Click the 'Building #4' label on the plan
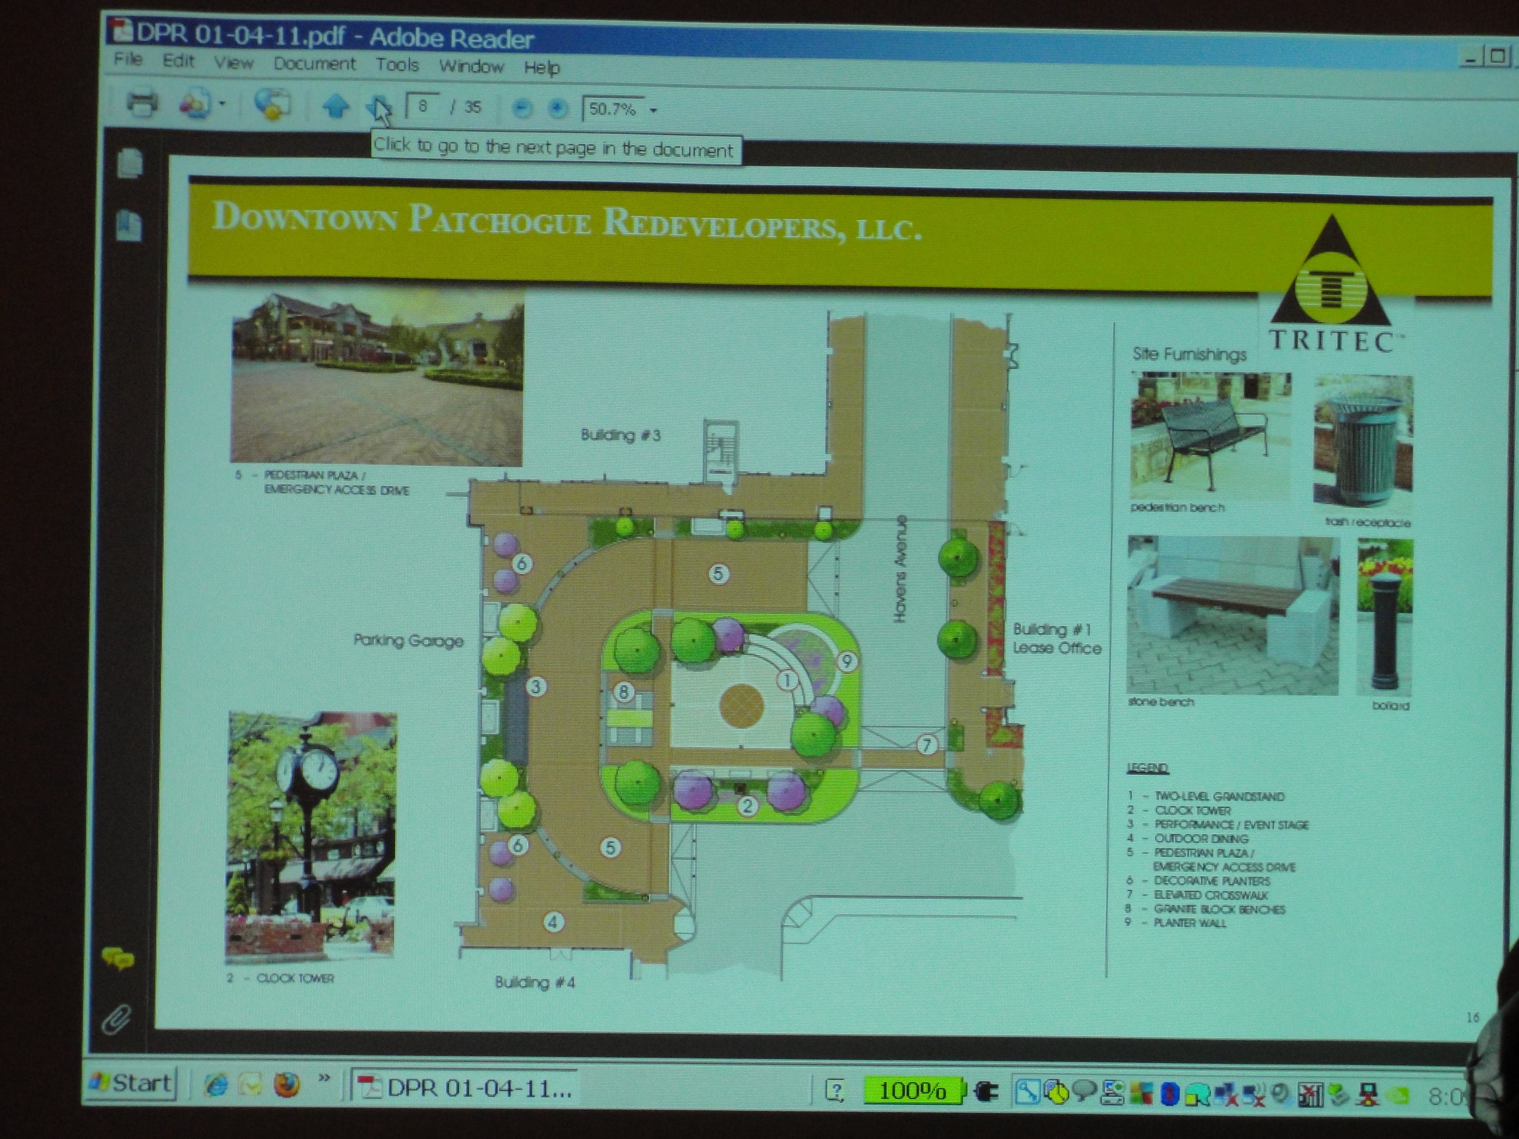Viewport: 1519px width, 1139px height. (535, 982)
